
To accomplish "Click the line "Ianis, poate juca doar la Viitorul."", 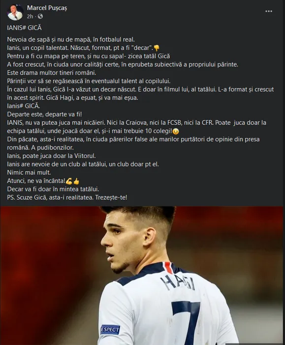I will (x=51, y=156).
